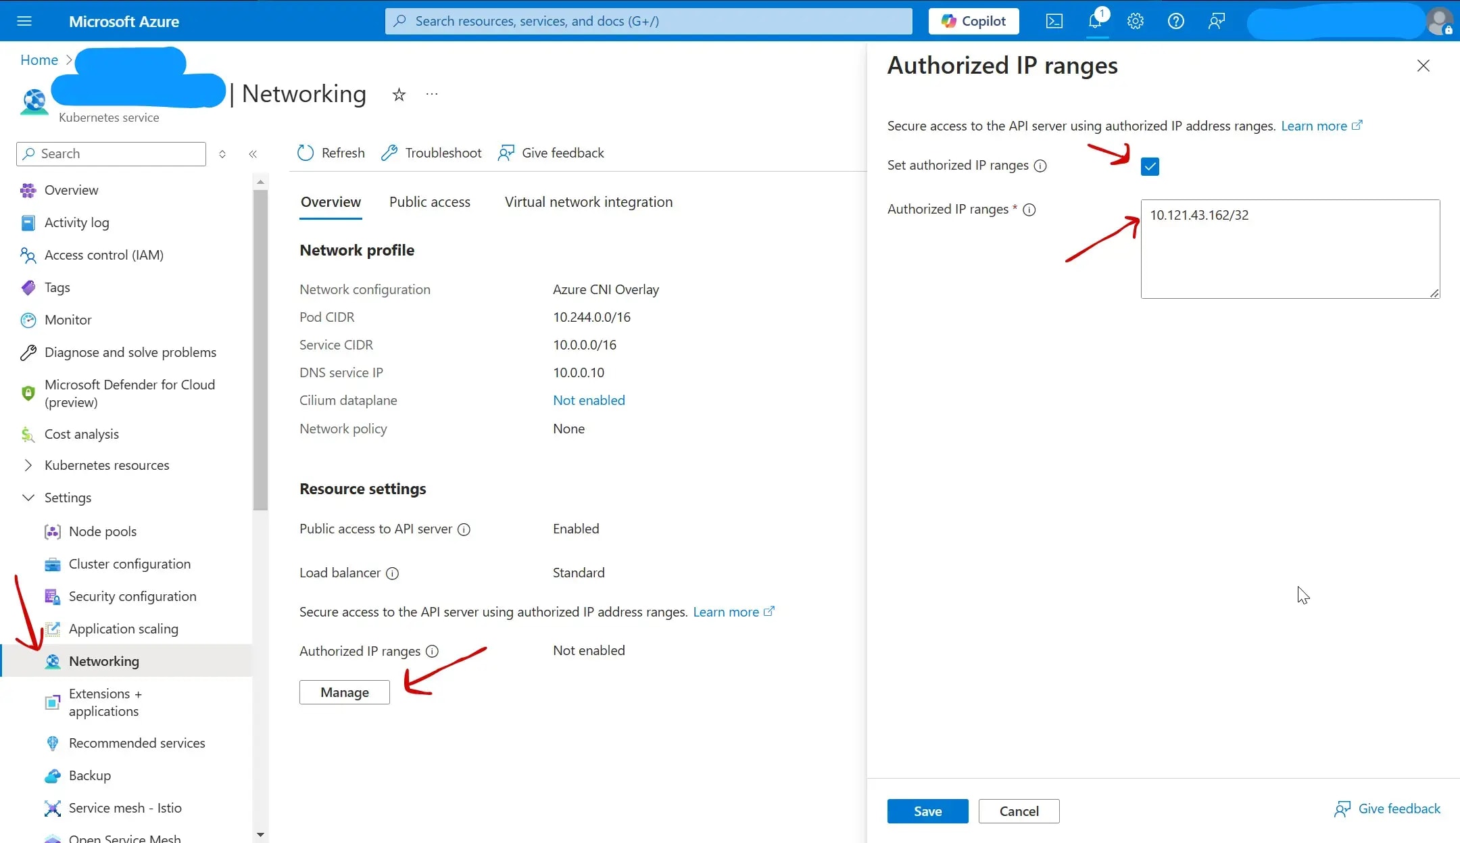
Task: Collapse the sidebar with the double chevron
Action: (x=253, y=154)
